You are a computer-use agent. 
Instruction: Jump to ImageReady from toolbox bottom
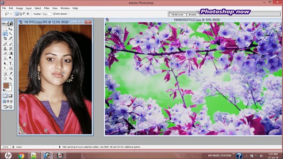click(8, 107)
